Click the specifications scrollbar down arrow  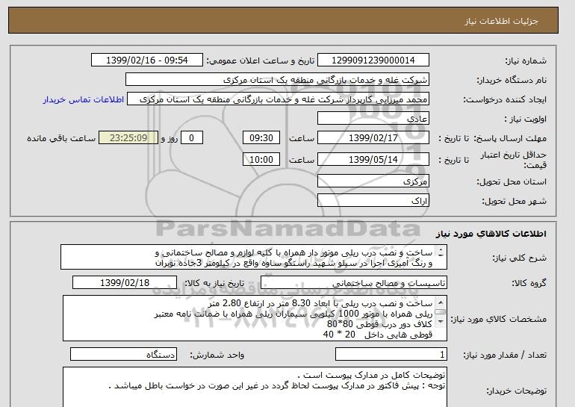(x=441, y=322)
